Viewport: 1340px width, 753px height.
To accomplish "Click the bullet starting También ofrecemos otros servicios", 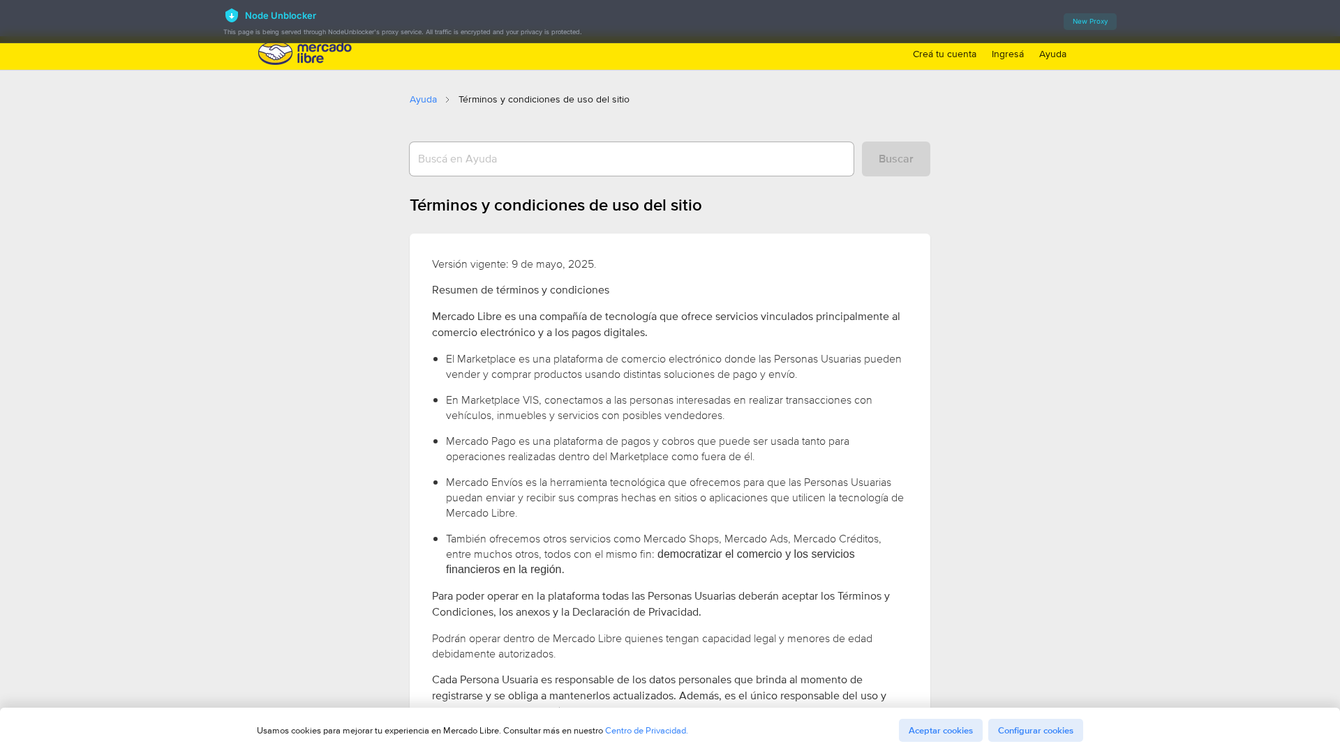I will (663, 554).
